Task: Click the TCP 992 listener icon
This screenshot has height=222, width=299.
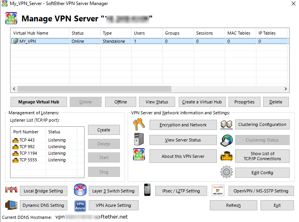Action: [x=16, y=147]
